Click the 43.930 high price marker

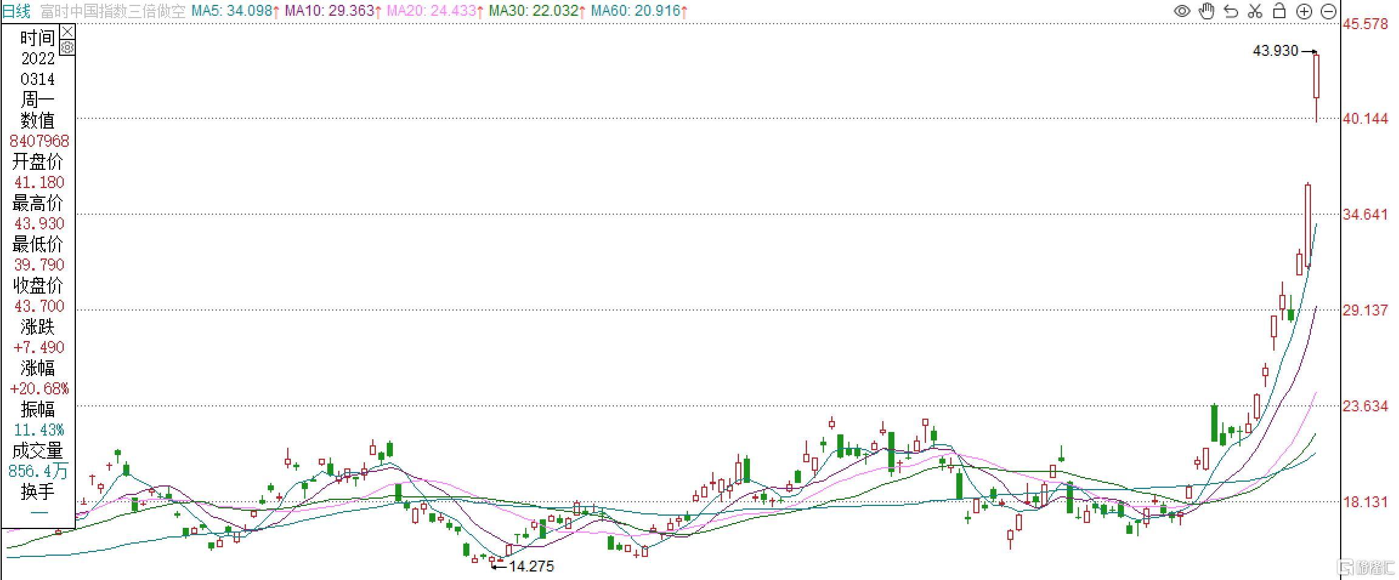pyautogui.click(x=1275, y=51)
